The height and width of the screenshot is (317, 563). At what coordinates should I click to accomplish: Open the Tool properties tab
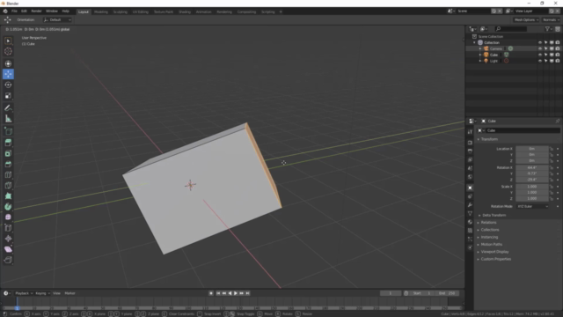click(x=470, y=132)
